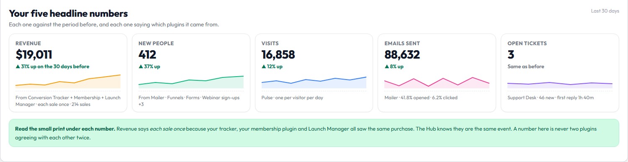Click the "EMAILS SENT" card label
This screenshot has width=628, height=162.
[402, 44]
